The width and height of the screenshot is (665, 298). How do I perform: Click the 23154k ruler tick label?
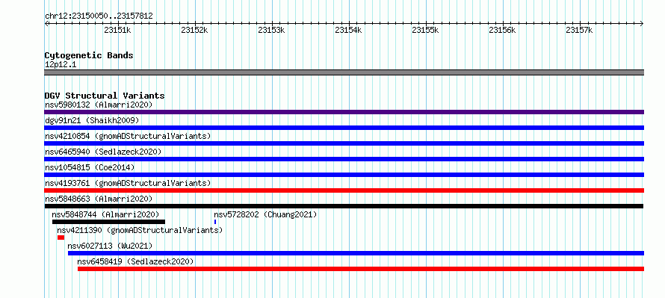(x=348, y=30)
